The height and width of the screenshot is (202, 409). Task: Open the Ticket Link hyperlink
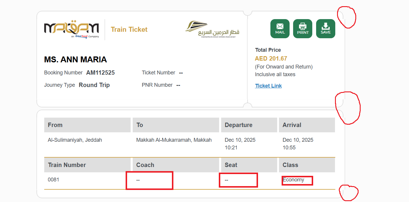coord(268,86)
